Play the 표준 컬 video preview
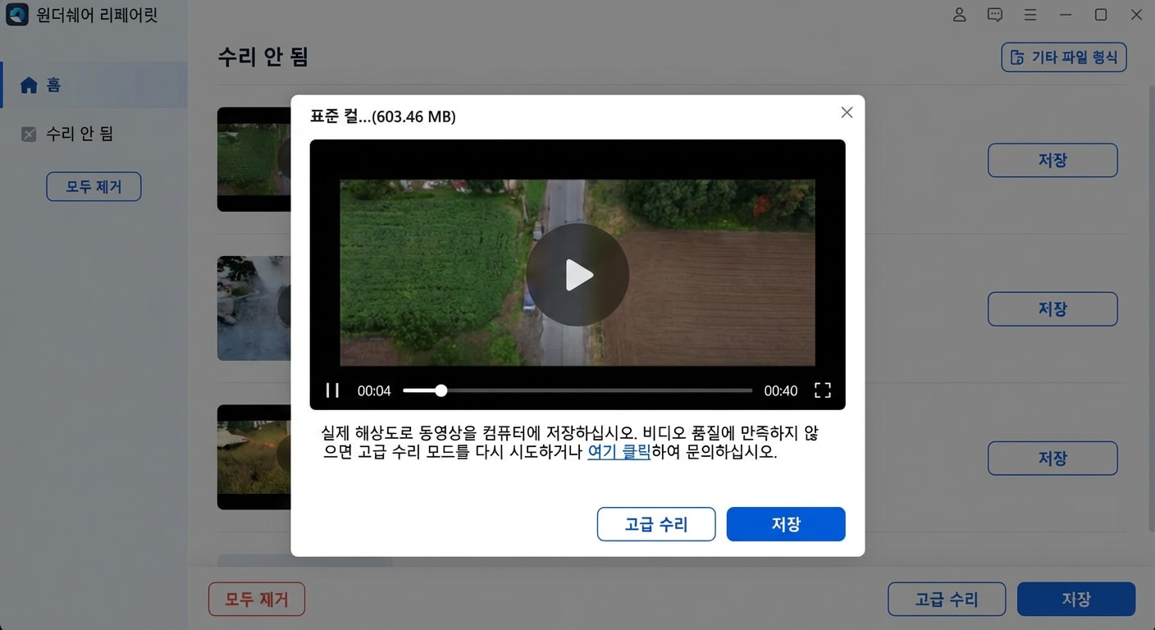This screenshot has height=630, width=1155. pos(577,275)
